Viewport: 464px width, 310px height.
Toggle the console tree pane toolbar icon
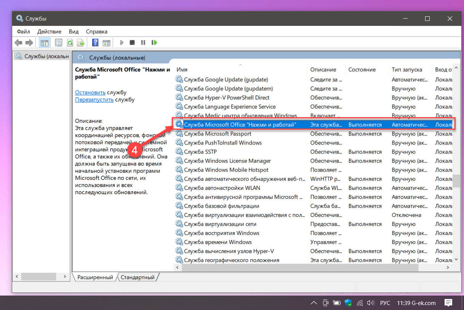tap(45, 43)
